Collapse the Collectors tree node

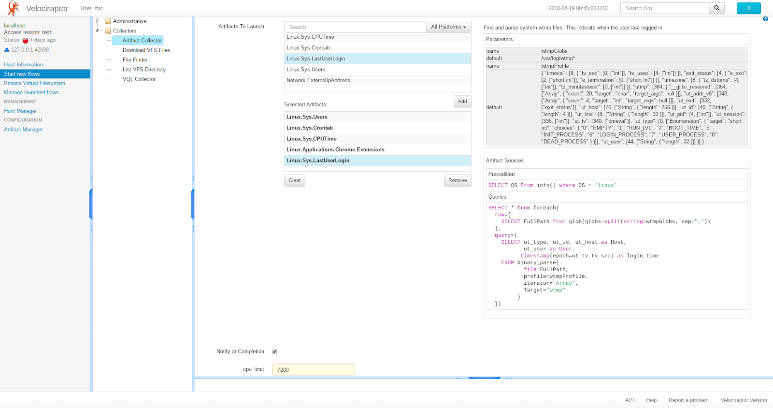pyautogui.click(x=98, y=31)
